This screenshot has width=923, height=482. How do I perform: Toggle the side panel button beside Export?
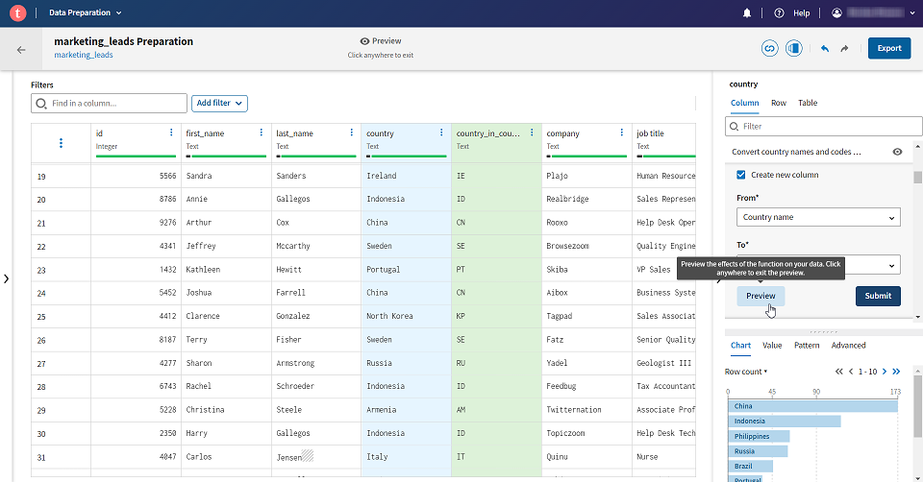click(793, 48)
